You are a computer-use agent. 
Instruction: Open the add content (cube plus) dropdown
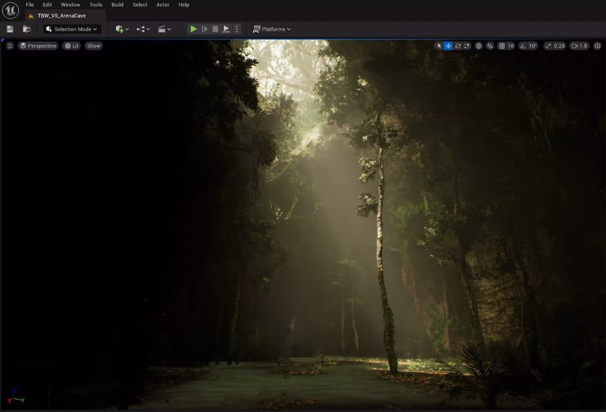point(122,29)
